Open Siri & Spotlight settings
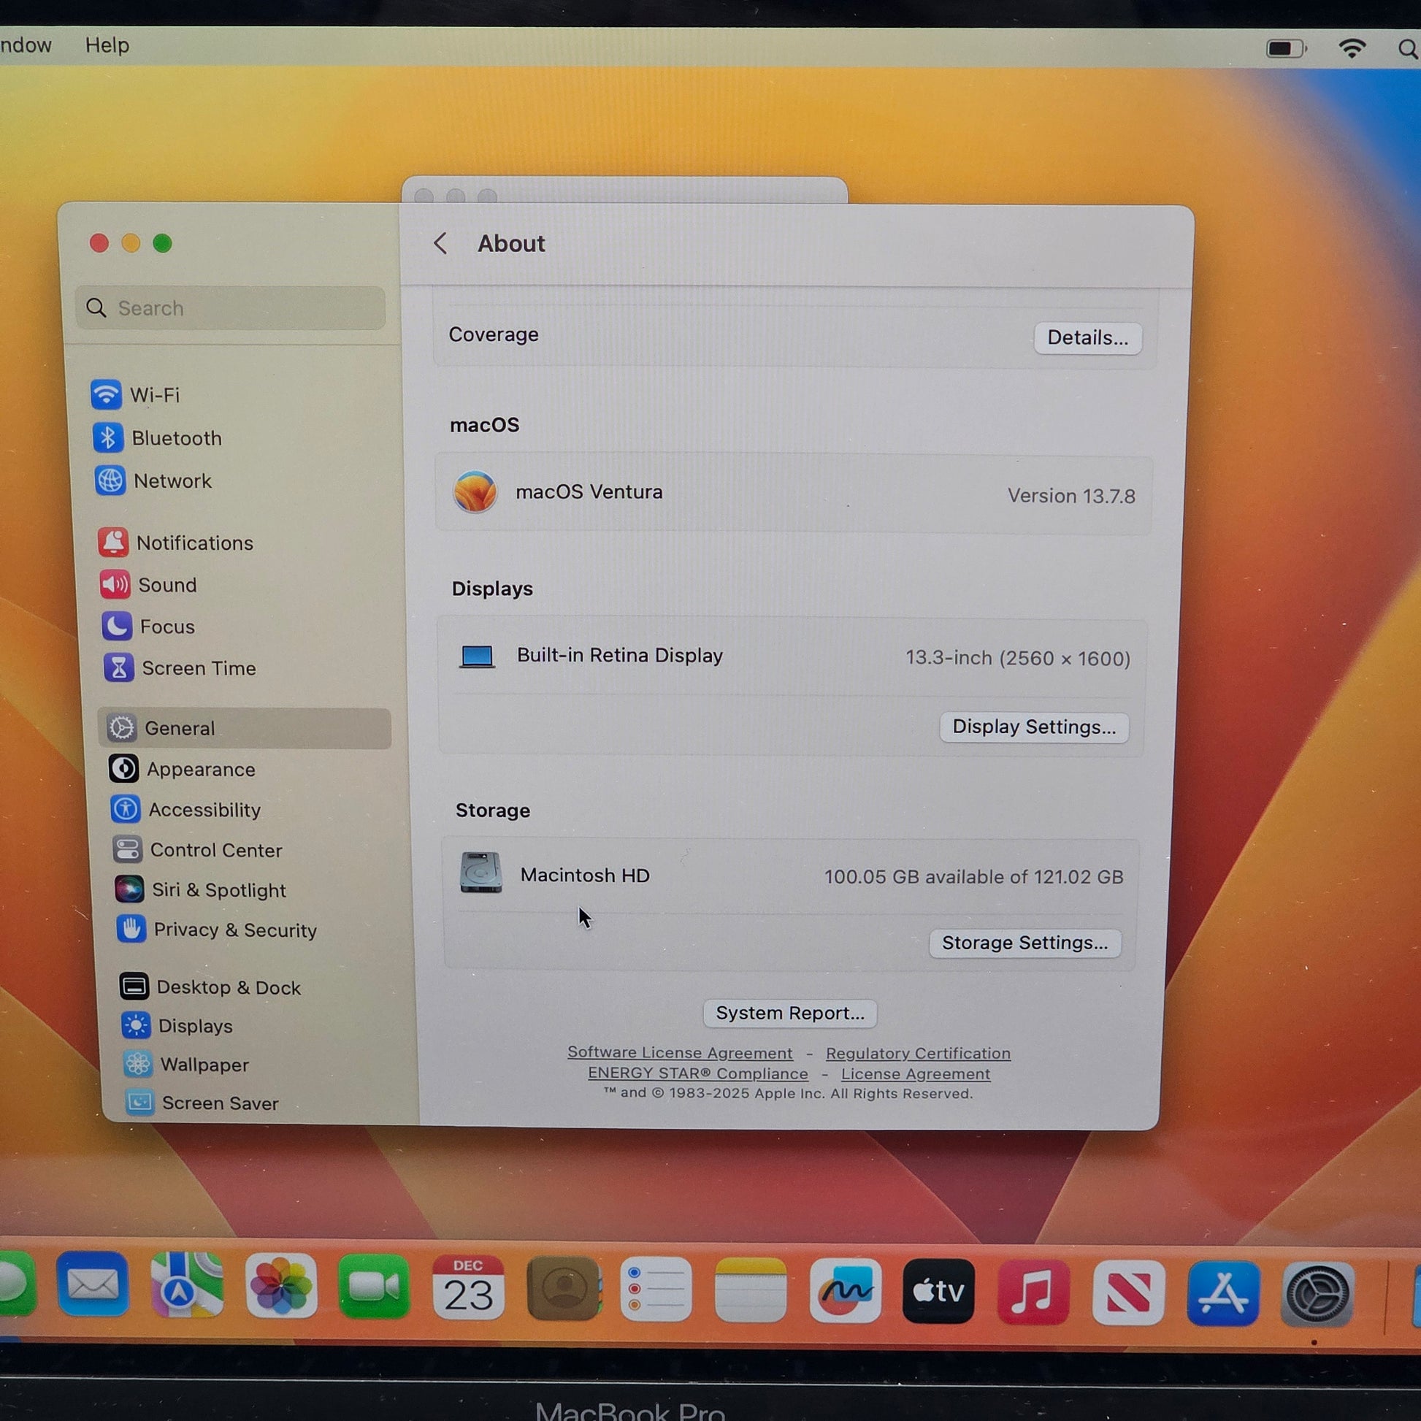 218,890
